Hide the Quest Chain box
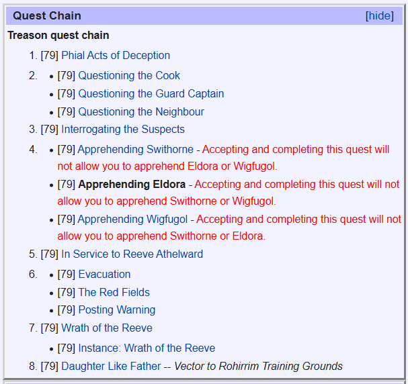The height and width of the screenshot is (384, 408). click(x=379, y=16)
